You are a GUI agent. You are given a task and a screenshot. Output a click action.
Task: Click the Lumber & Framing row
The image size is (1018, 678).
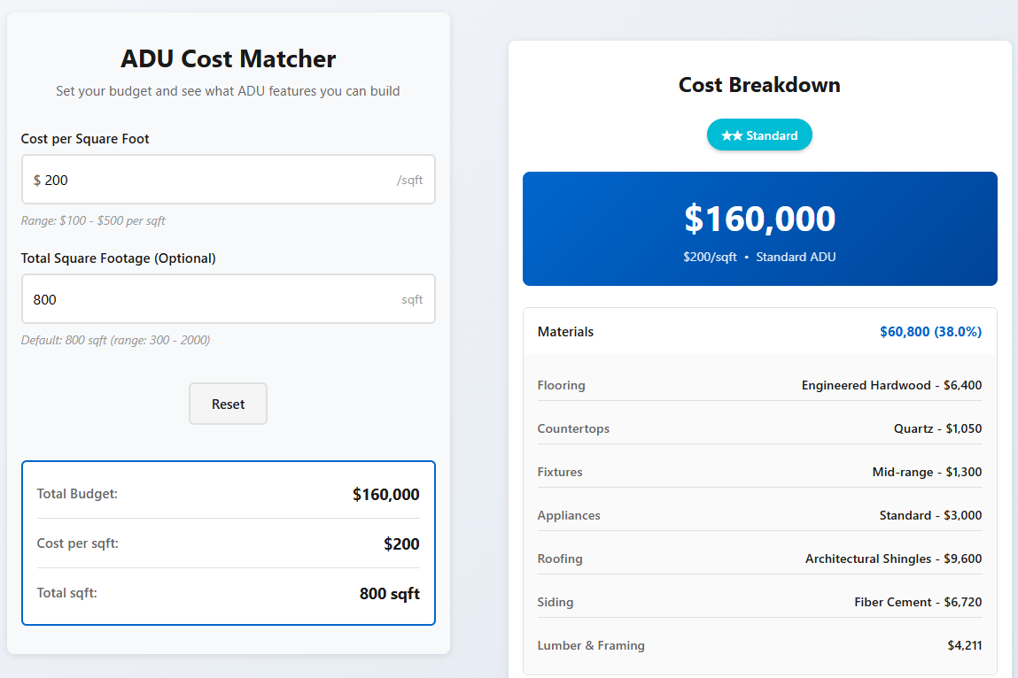(759, 644)
